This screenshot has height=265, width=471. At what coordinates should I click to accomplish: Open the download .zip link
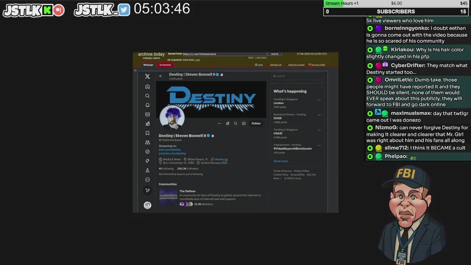coord(276,65)
